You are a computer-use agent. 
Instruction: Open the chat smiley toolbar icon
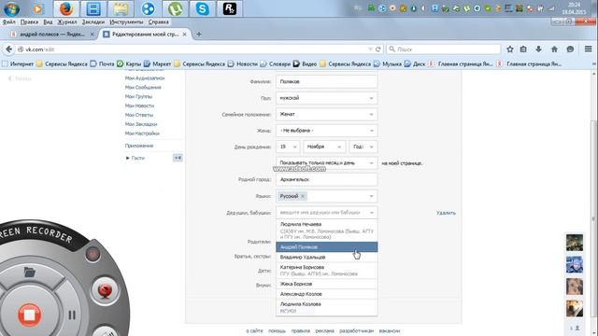(570, 49)
